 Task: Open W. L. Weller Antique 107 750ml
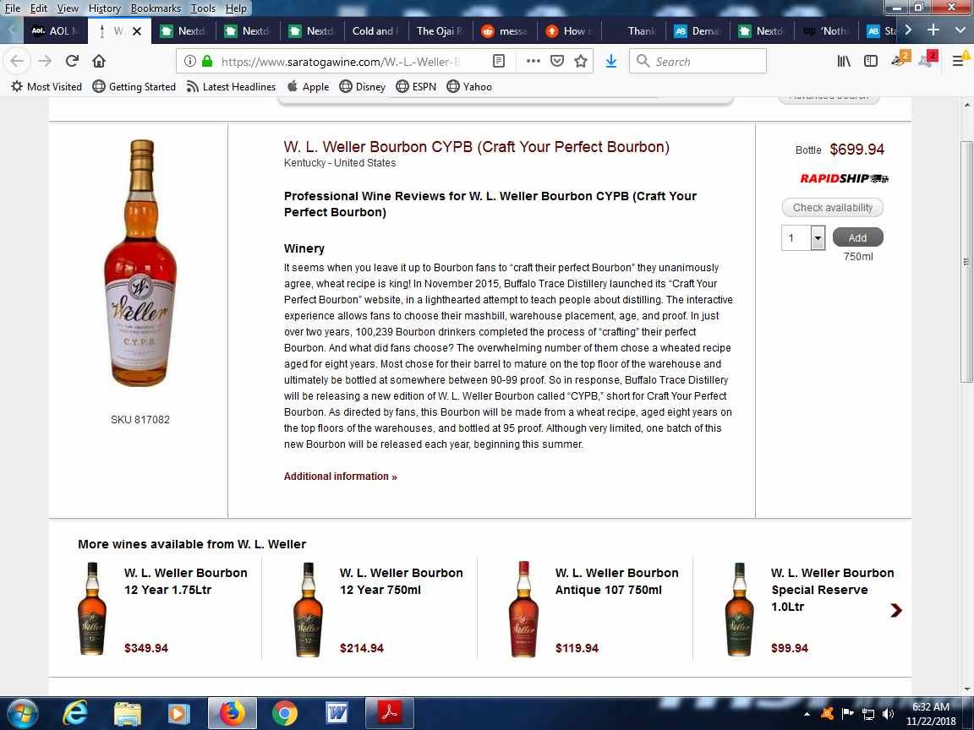(617, 581)
